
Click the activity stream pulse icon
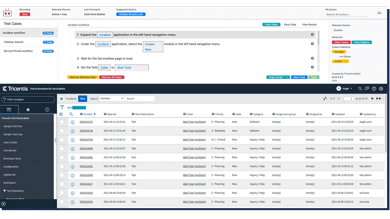(x=325, y=99)
